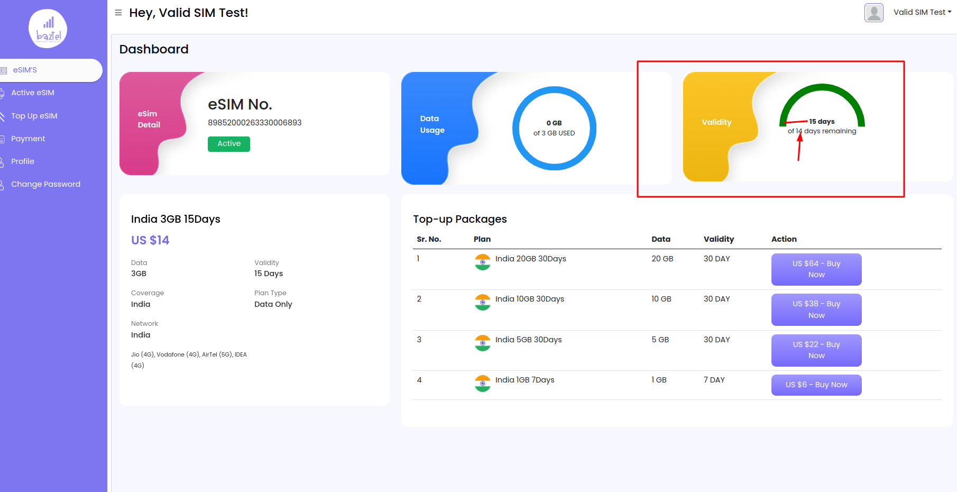Click the India flag for 10GB plan
957x492 pixels.
point(482,302)
